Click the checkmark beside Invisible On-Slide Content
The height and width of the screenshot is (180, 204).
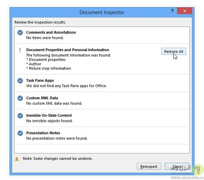[x=20, y=116]
